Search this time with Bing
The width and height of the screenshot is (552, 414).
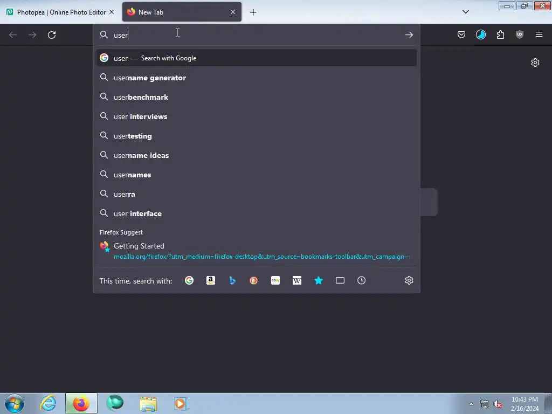click(x=232, y=280)
